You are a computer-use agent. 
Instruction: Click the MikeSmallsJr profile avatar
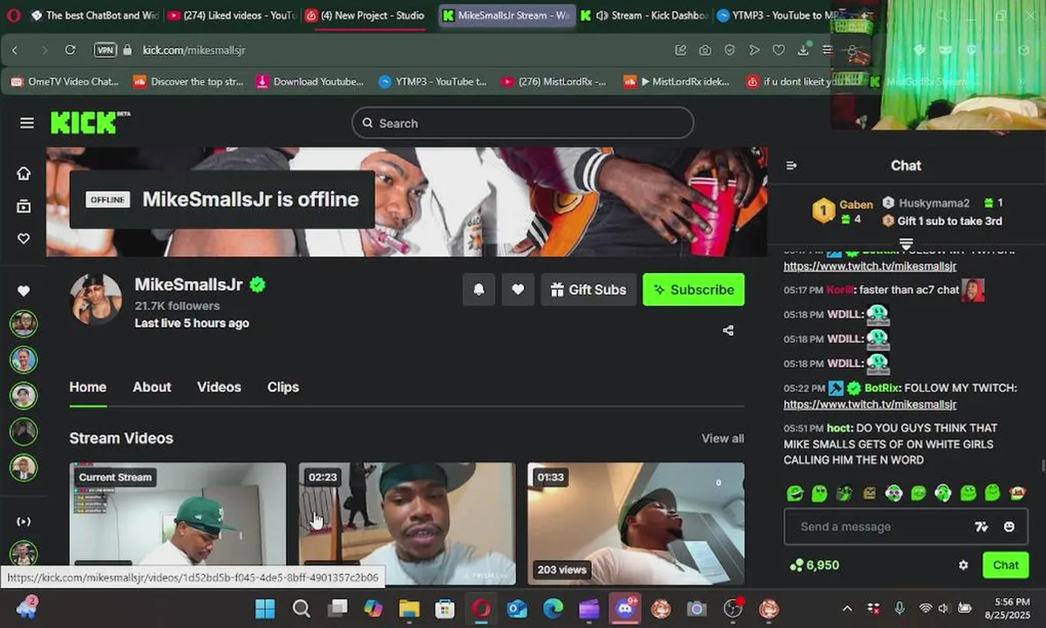(96, 299)
